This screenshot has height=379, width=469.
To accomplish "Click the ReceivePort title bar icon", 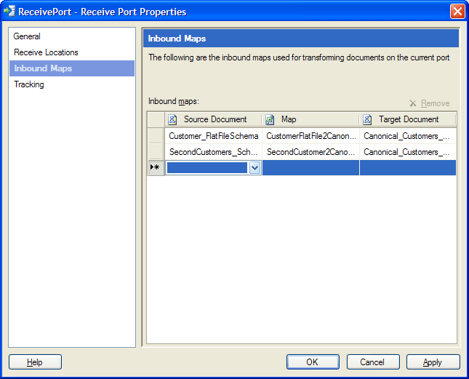I will (x=9, y=11).
